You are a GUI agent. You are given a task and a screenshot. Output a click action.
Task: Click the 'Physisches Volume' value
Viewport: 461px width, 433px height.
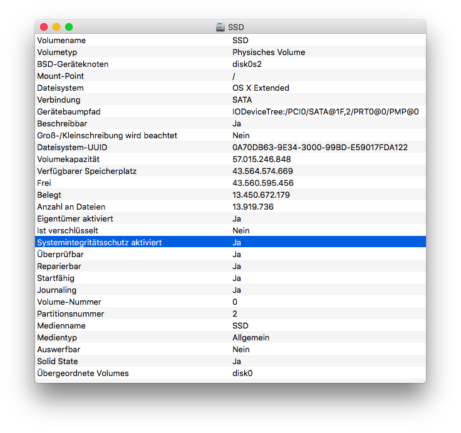coord(269,53)
